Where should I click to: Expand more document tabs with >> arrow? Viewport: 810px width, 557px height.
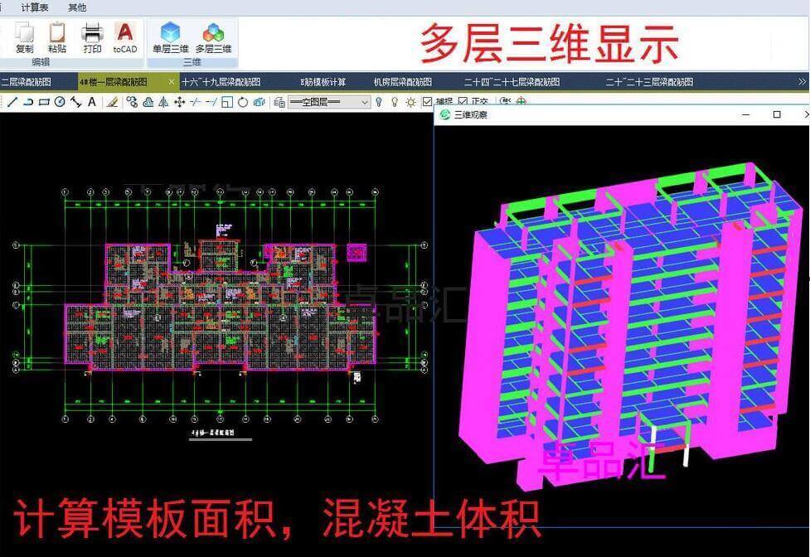[x=802, y=81]
